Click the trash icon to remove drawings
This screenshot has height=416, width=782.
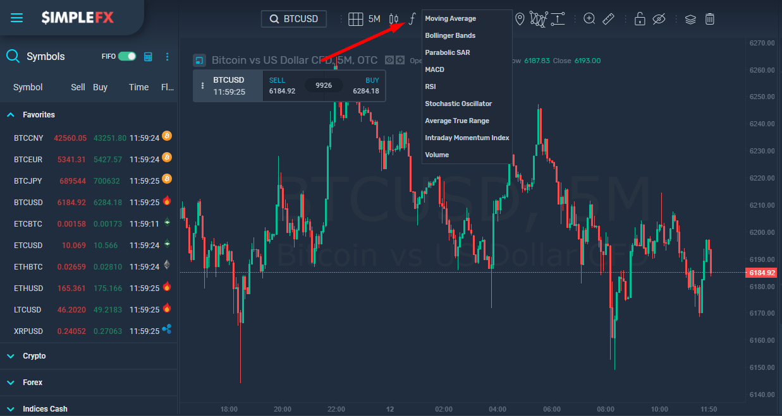coord(710,19)
